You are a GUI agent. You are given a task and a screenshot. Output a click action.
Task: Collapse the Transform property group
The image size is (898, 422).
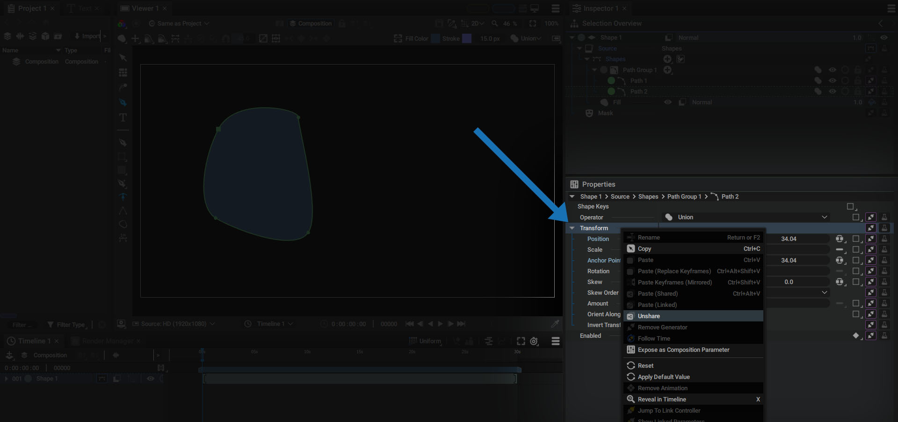click(x=572, y=228)
